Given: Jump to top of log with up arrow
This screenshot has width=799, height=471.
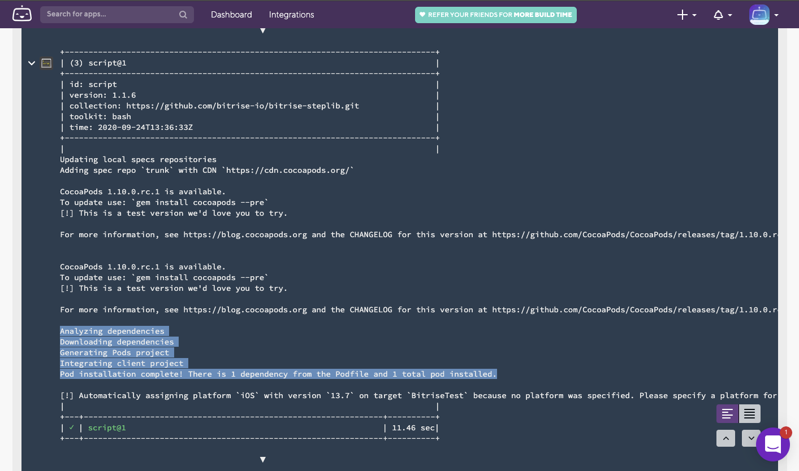Looking at the screenshot, I should (726, 438).
